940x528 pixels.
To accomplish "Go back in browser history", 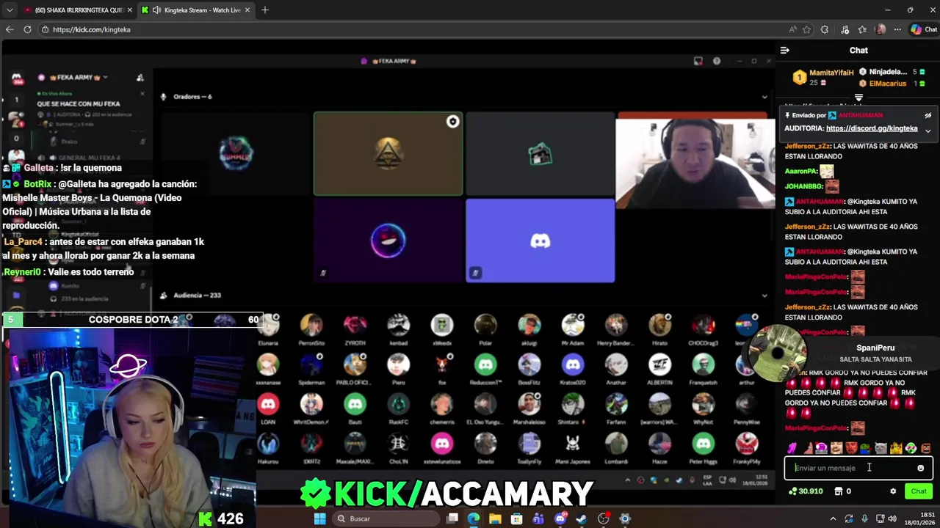I will tap(10, 29).
